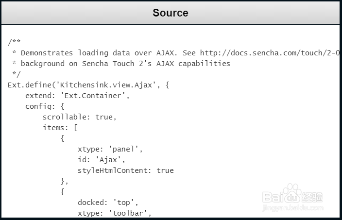Place cursor on the 'config: {' line
342x220 pixels.
[45, 106]
